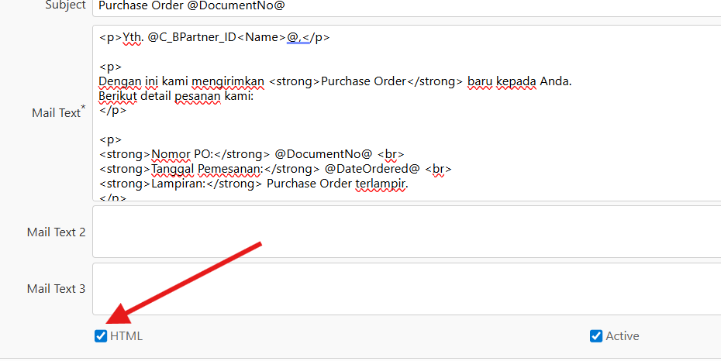Click the 'Mail Text' field label

point(56,113)
